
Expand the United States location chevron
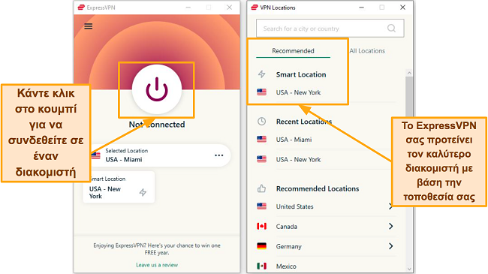tap(390, 206)
